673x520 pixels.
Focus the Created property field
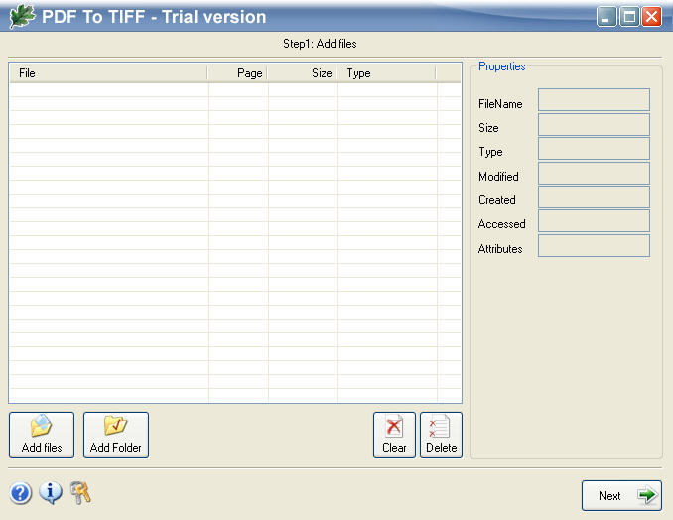(594, 196)
